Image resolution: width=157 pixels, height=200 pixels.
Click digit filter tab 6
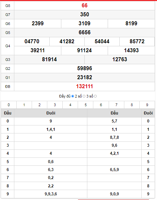coord(101,105)
